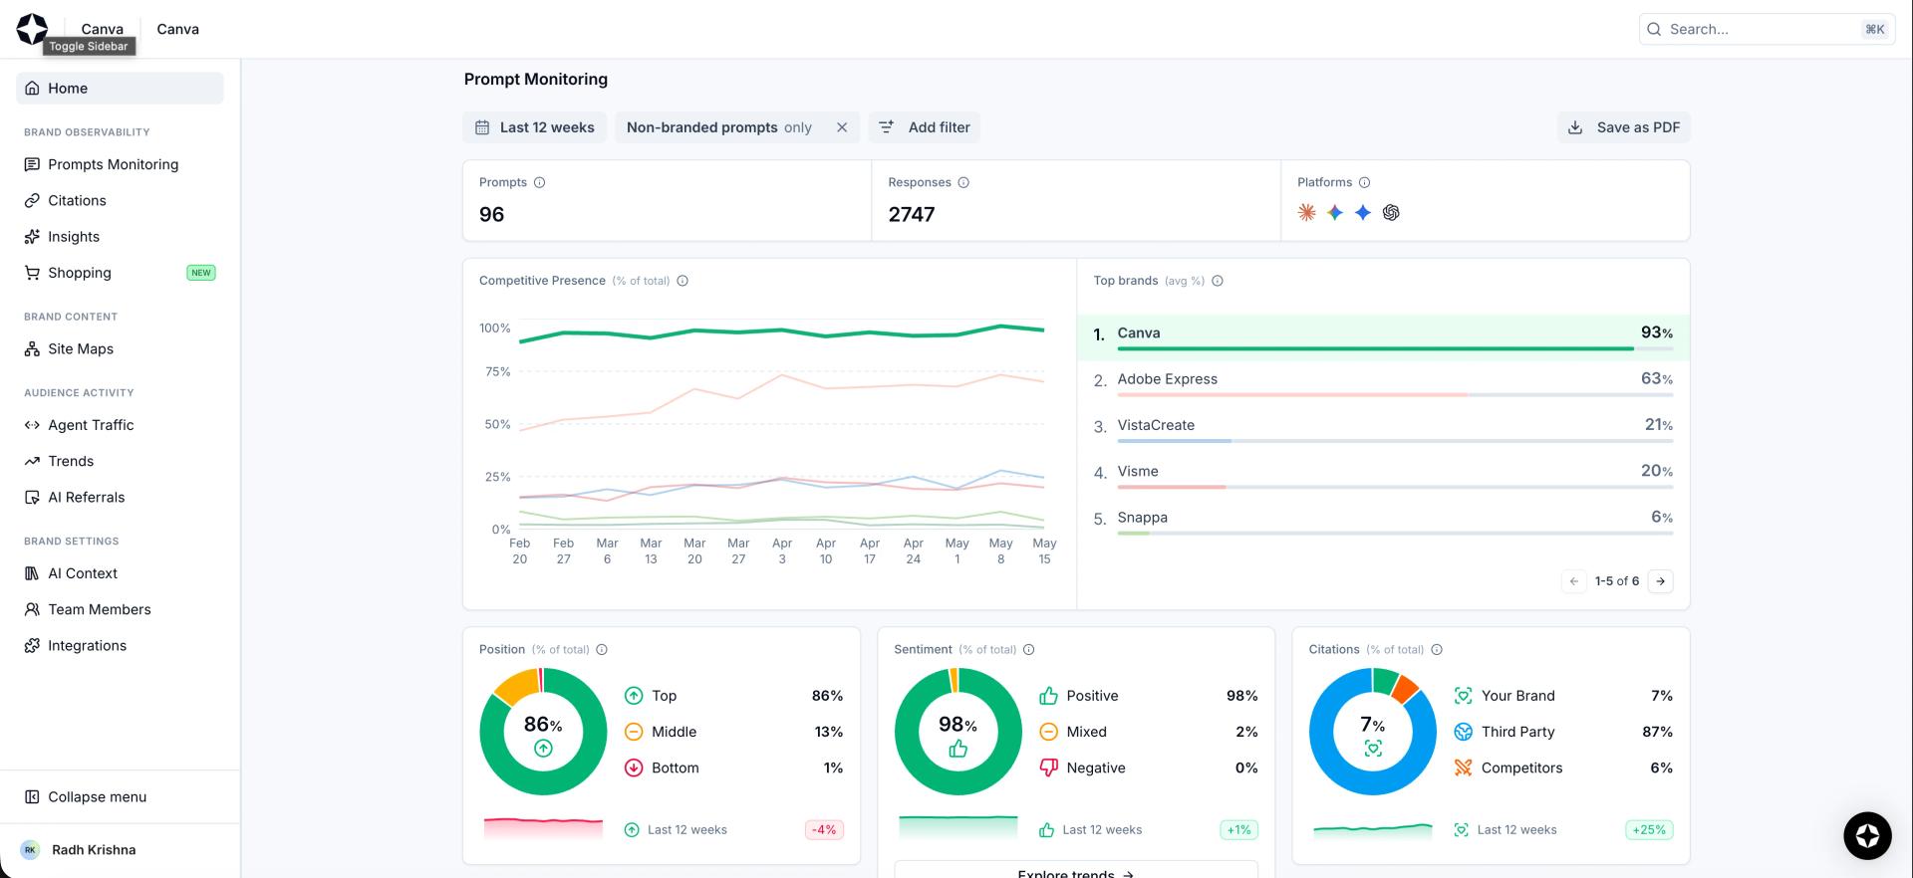Viewport: 1913px width, 878px height.
Task: Click info icon beside Top brands
Action: (x=1218, y=281)
